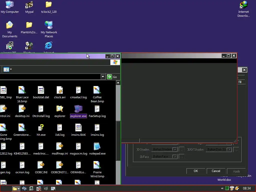Select bootstat.dat in the file list
This screenshot has height=192, width=256.
click(x=41, y=92)
